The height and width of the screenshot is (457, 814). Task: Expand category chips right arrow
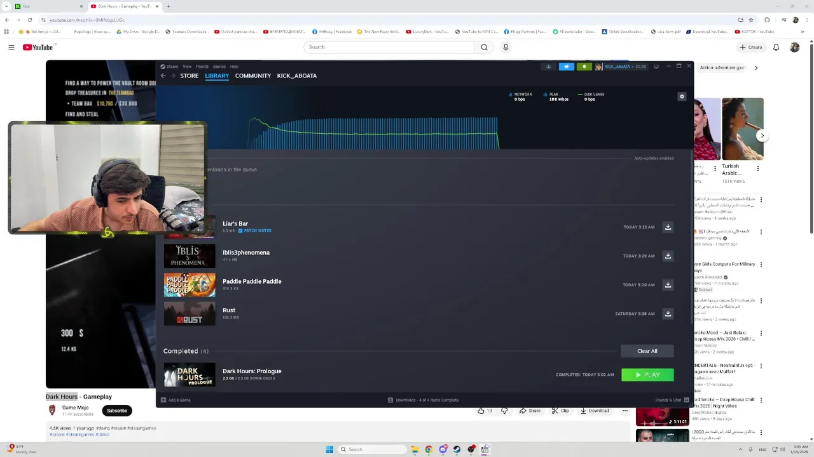coord(755,67)
